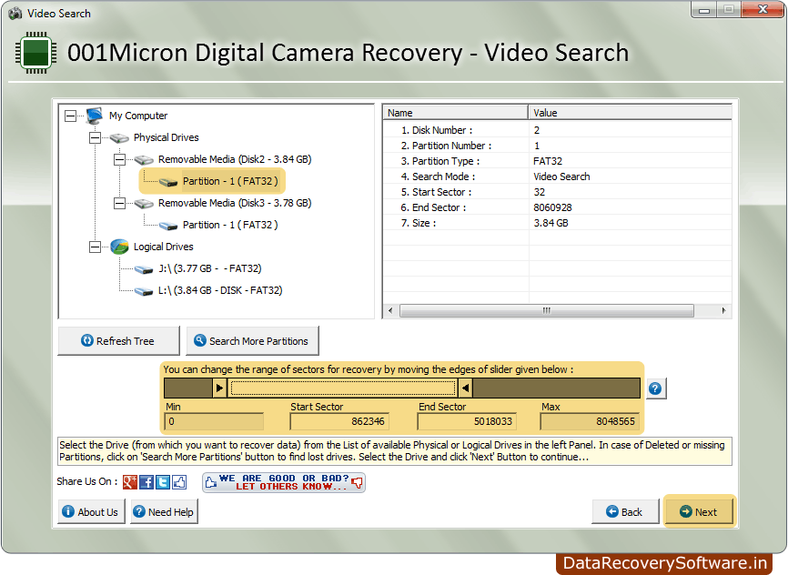
Task: Select the 'Search Mode' row
Action: point(557,177)
